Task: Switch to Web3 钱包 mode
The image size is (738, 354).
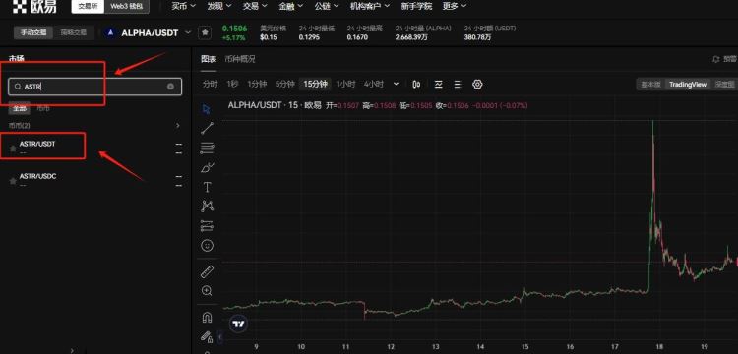Action: [x=127, y=7]
